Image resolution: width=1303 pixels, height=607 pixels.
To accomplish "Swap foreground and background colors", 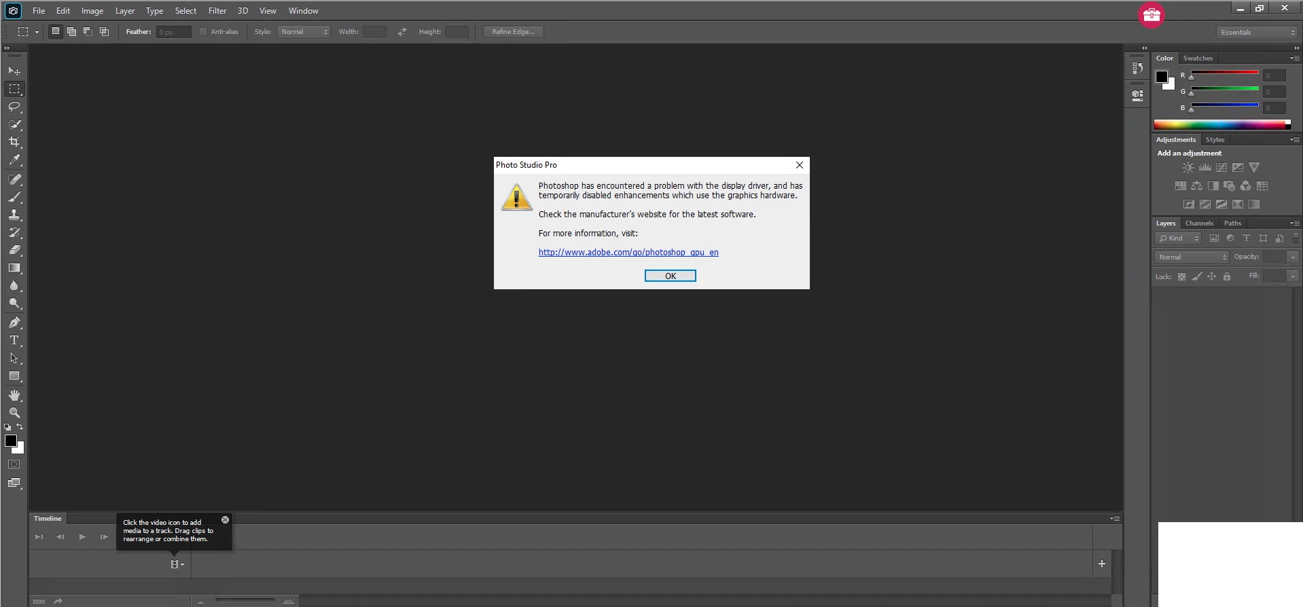I will point(20,427).
